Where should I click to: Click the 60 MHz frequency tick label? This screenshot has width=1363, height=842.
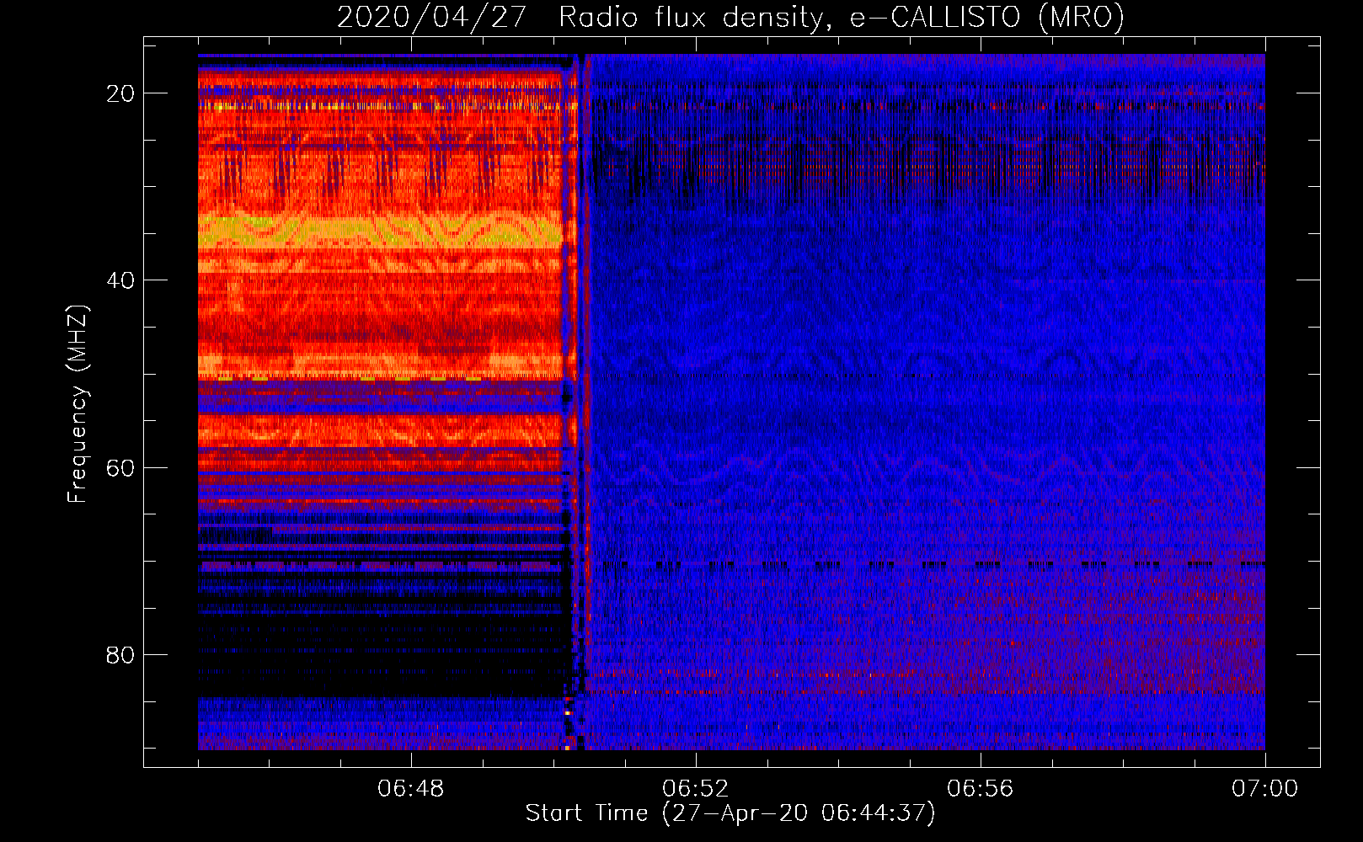point(120,468)
